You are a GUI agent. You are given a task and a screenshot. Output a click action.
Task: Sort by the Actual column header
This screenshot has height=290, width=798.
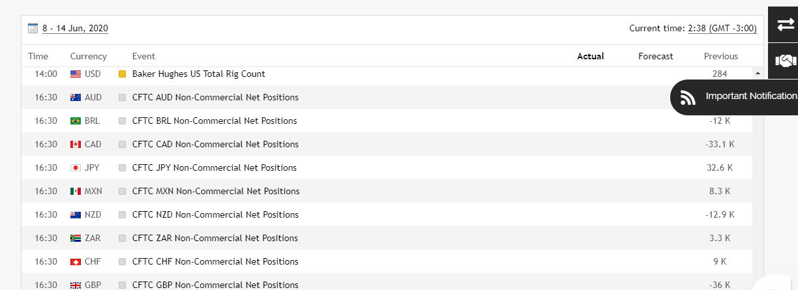pos(591,56)
